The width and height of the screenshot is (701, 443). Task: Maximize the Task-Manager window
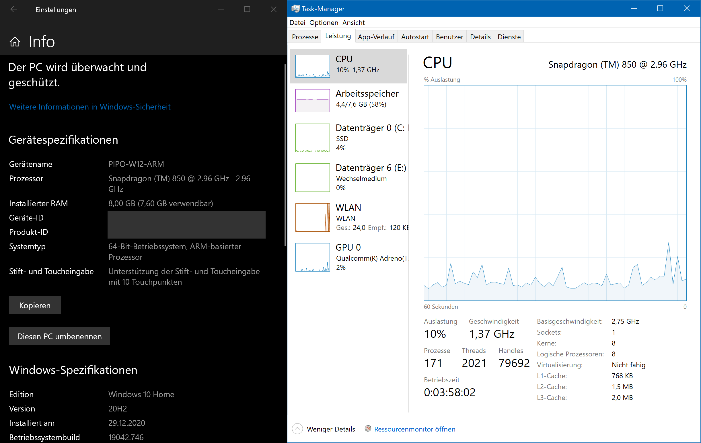click(x=660, y=8)
